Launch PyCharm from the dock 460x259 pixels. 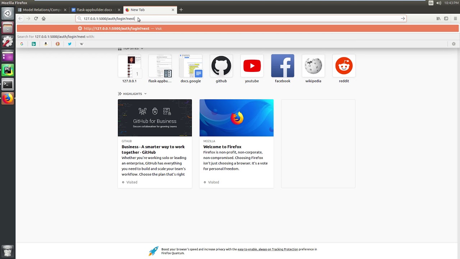[x=8, y=70]
